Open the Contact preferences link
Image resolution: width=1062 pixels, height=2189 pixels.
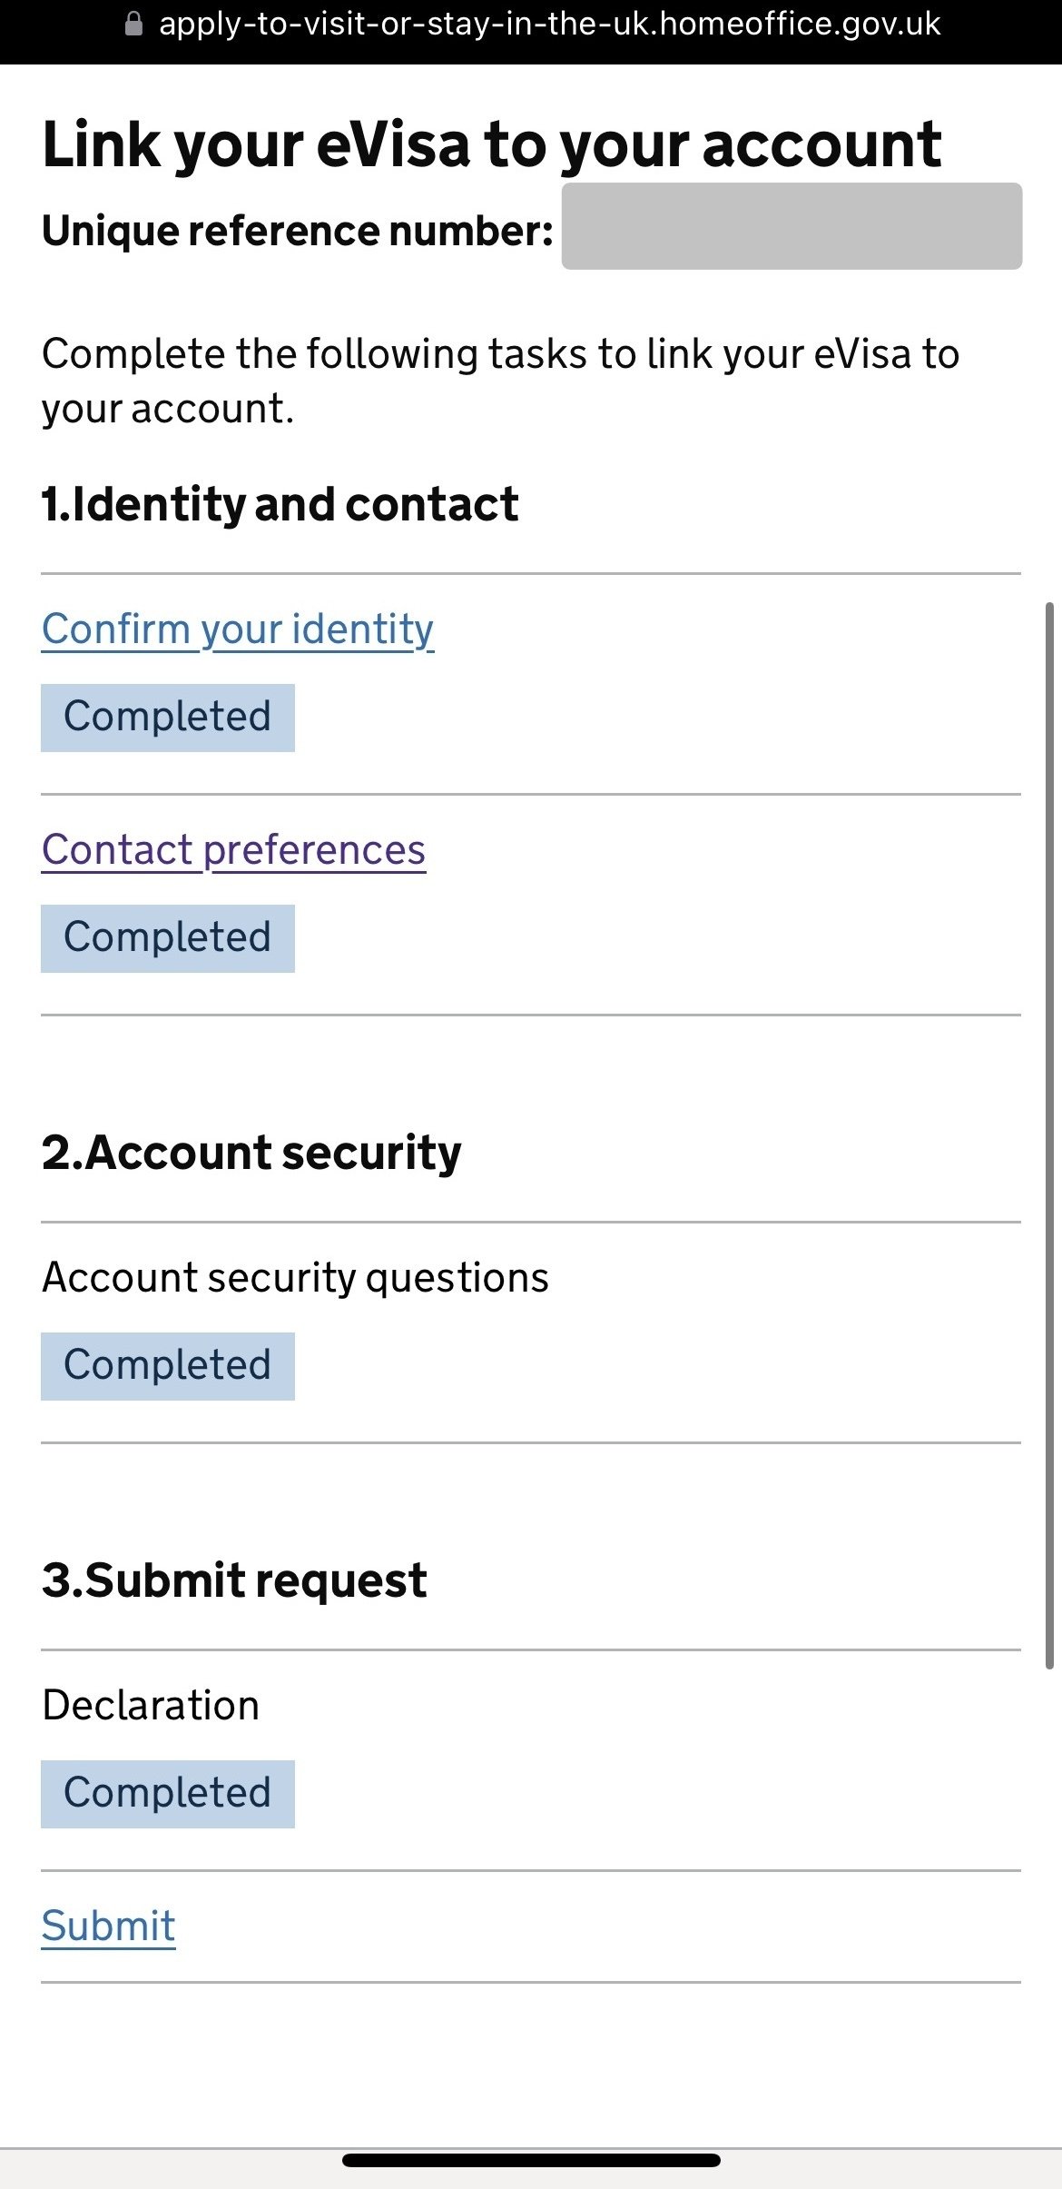pos(233,849)
